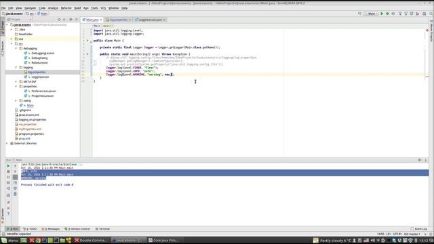Viewport: 434px width, 244px height.
Task: Open Search Everywhere magnifier icon
Action: point(431,14)
